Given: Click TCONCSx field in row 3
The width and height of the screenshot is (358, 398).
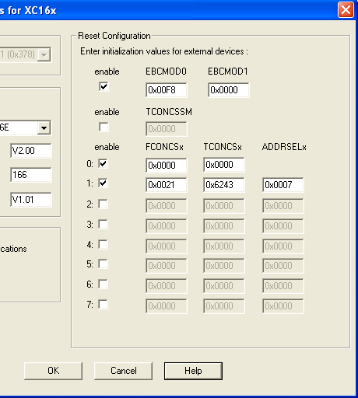Looking at the screenshot, I should click(224, 226).
